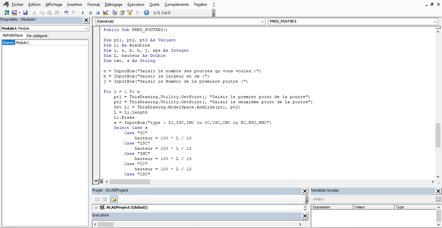Screen dimensions: 442x228
Task: Click the View AutoCAD host application icon
Action: tap(6, 13)
